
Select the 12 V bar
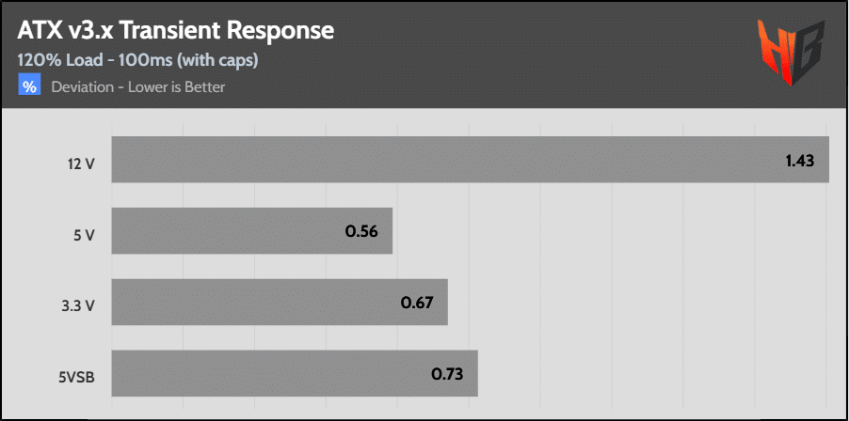click(469, 160)
